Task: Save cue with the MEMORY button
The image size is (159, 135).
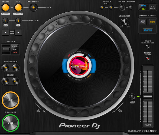Action: tap(131, 7)
